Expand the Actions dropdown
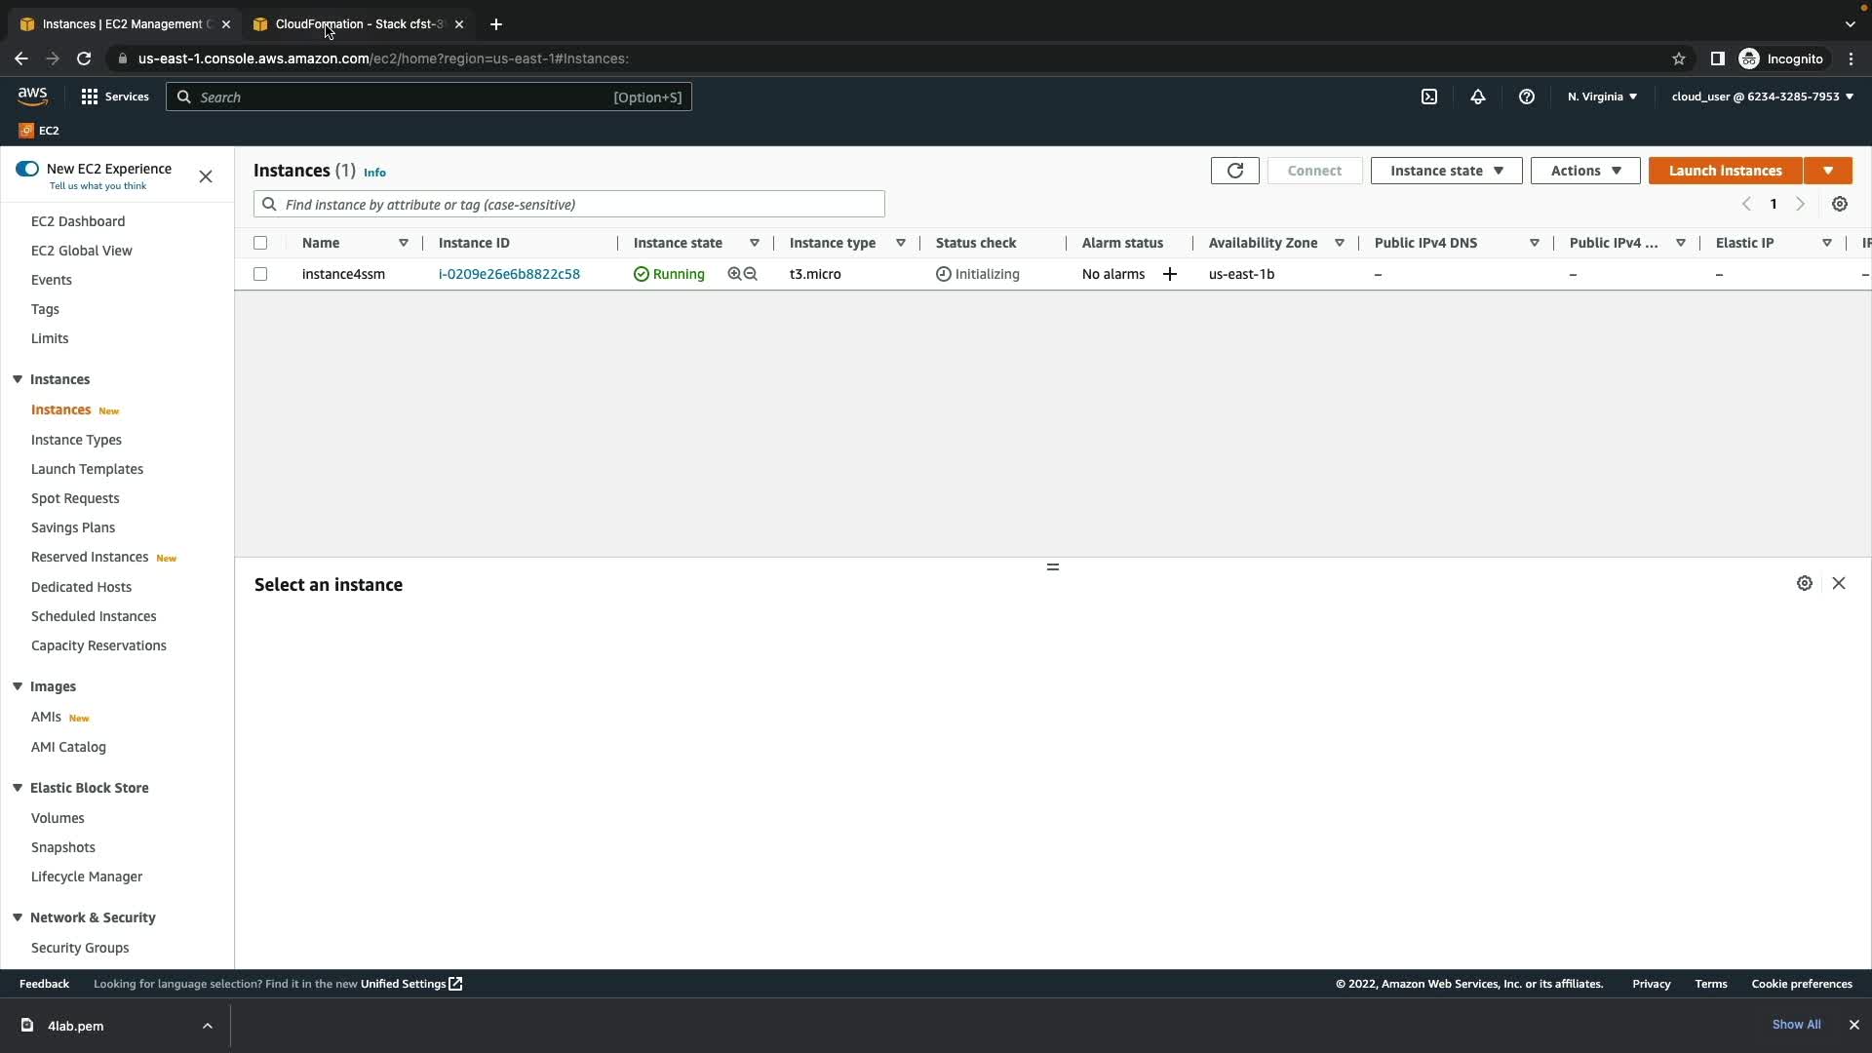 click(x=1584, y=171)
